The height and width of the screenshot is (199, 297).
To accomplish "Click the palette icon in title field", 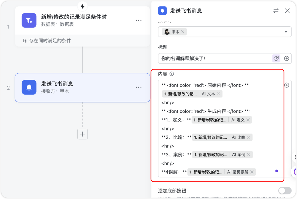I will (276, 58).
